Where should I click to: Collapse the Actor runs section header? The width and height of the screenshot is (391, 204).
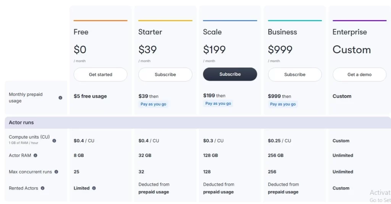pos(21,123)
